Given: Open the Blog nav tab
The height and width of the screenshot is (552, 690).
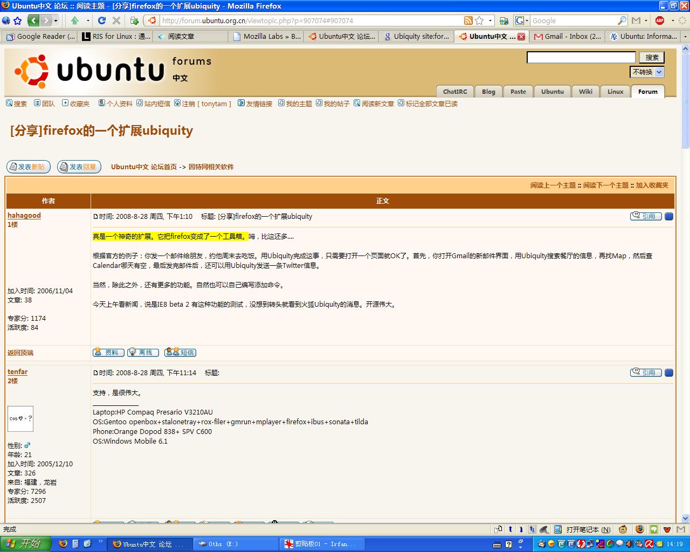Looking at the screenshot, I should (x=488, y=92).
